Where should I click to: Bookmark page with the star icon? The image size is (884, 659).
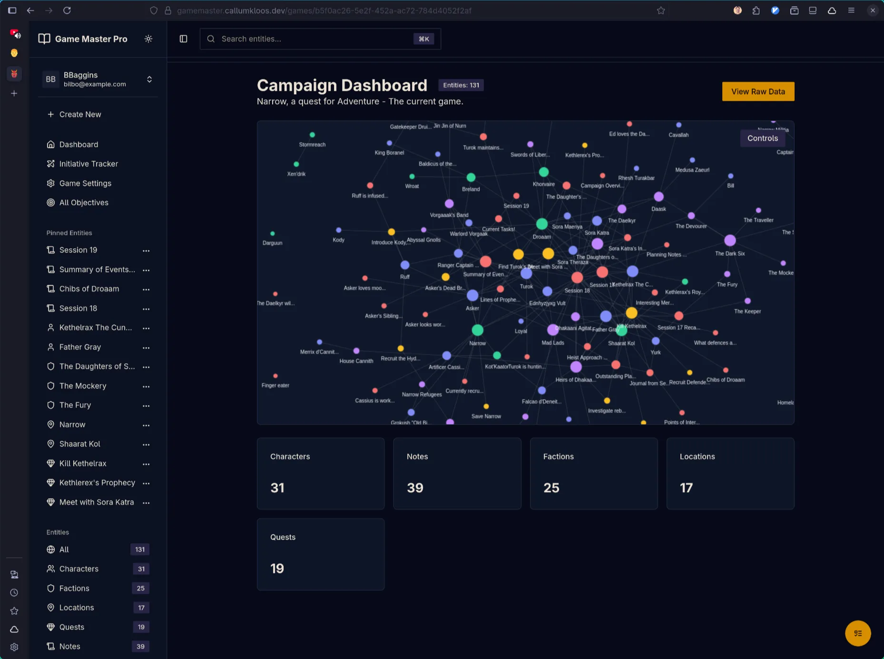point(661,10)
